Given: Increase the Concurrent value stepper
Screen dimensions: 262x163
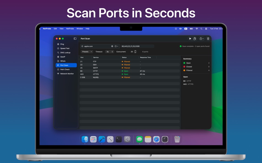Looking at the screenshot, I should pyautogui.click(x=135, y=51).
